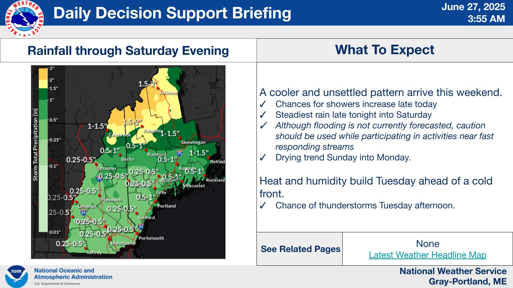513x288 pixels.
Task: Click the red Rangeley city marker
Action: click(142, 126)
